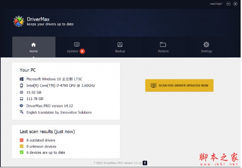
Task: Click the Settings gear icon
Action: click(x=207, y=45)
